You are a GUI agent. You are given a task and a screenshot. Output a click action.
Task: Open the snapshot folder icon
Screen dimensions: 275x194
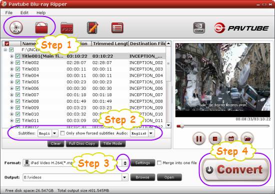coord(247,138)
